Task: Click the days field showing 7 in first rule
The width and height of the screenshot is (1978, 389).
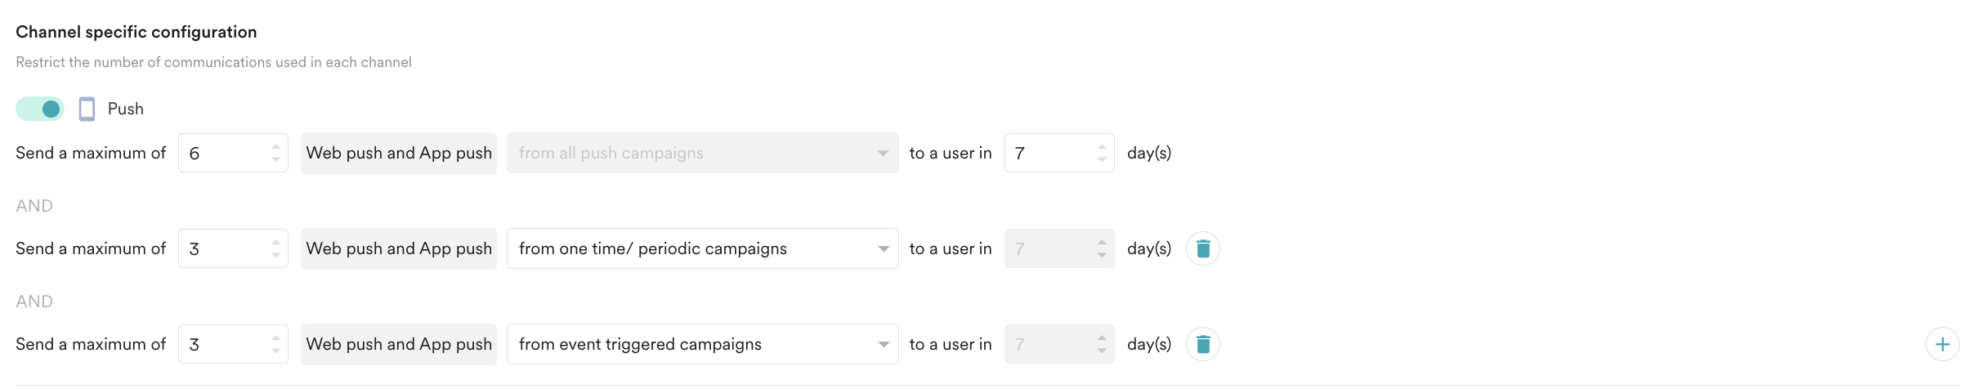Action: pos(1059,153)
